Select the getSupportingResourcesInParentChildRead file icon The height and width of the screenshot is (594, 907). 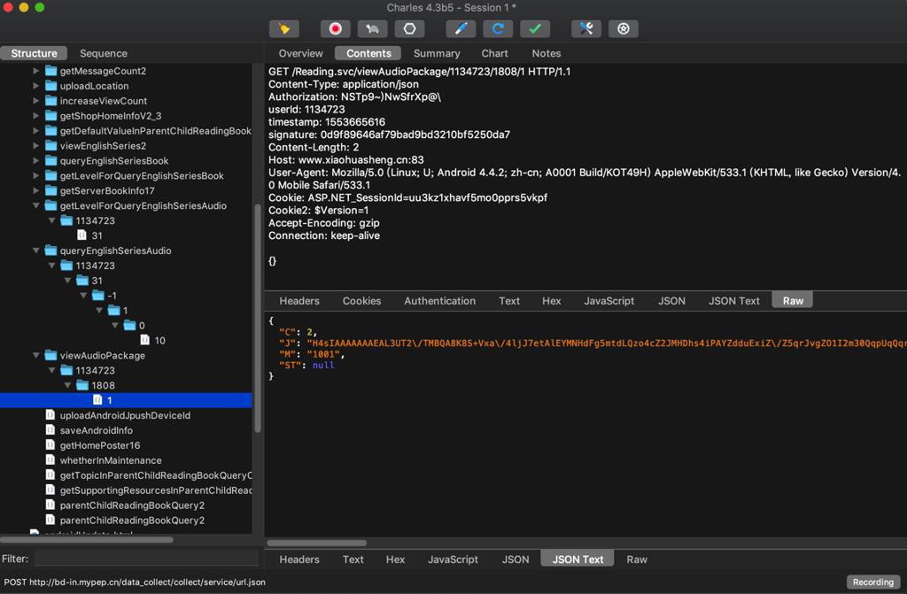tap(50, 490)
